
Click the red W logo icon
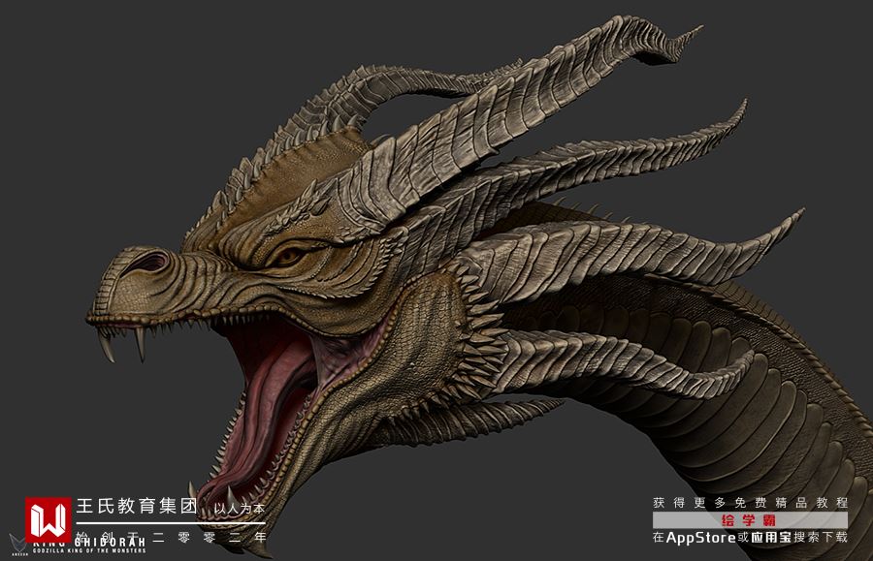tap(48, 520)
